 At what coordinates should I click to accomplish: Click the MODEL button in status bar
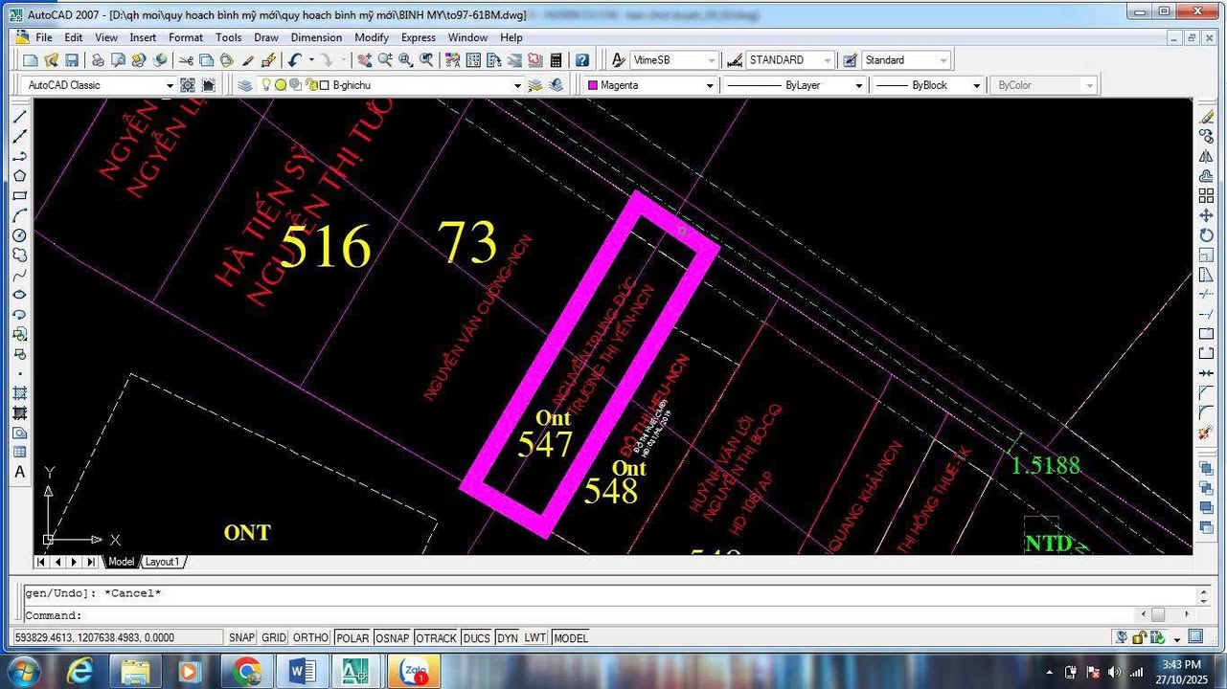point(571,638)
